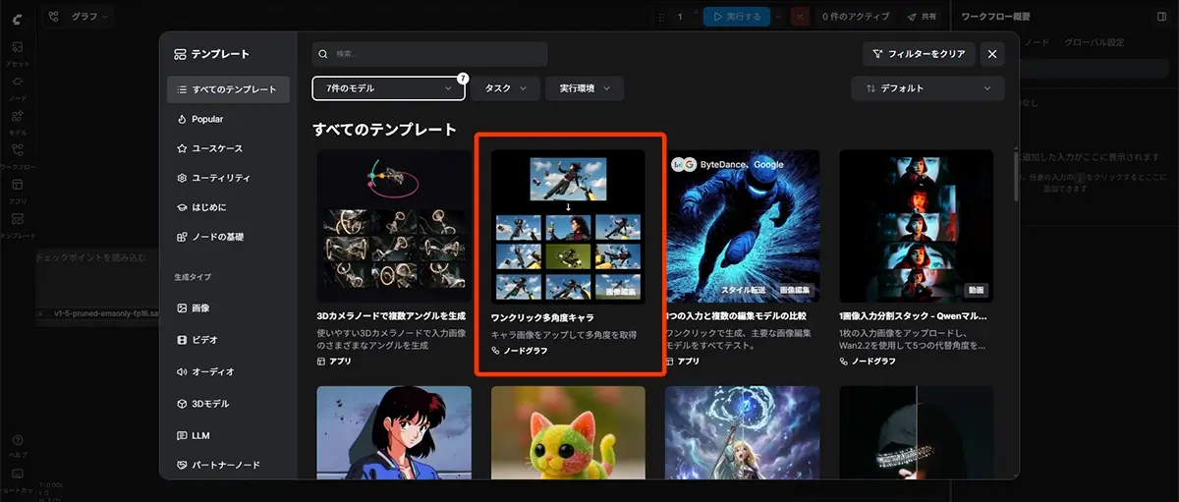Switch to the グローバル設定 tab in the right panel
The width and height of the screenshot is (1179, 502).
click(x=1095, y=42)
